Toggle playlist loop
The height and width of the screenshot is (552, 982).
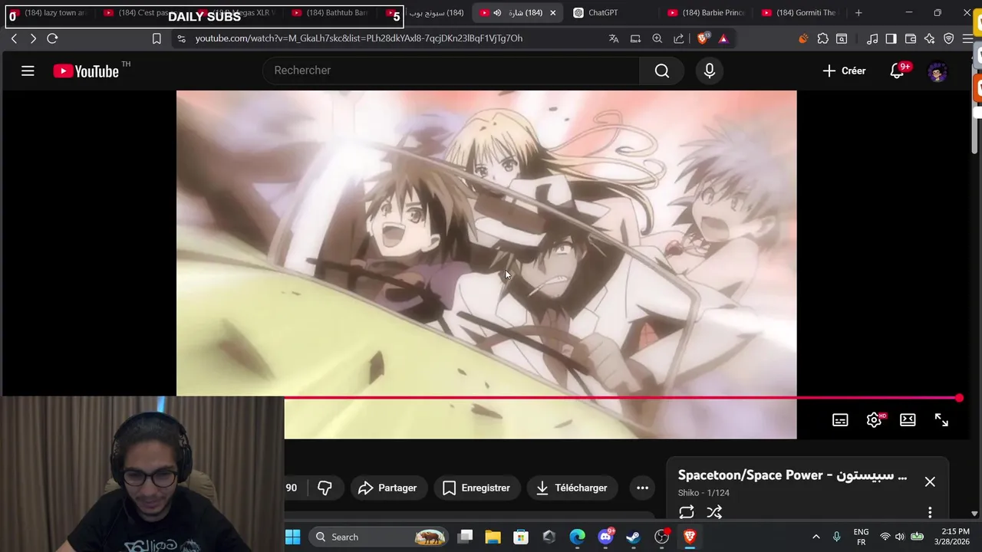pyautogui.click(x=687, y=512)
